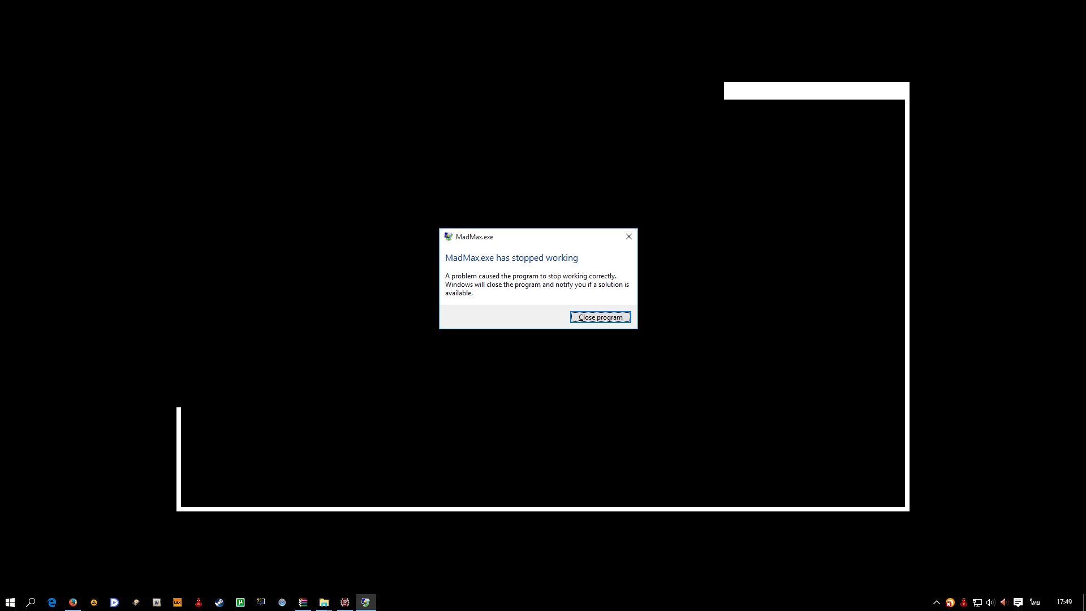The width and height of the screenshot is (1086, 611).
Task: Open Steam from the taskbar
Action: pyautogui.click(x=219, y=603)
